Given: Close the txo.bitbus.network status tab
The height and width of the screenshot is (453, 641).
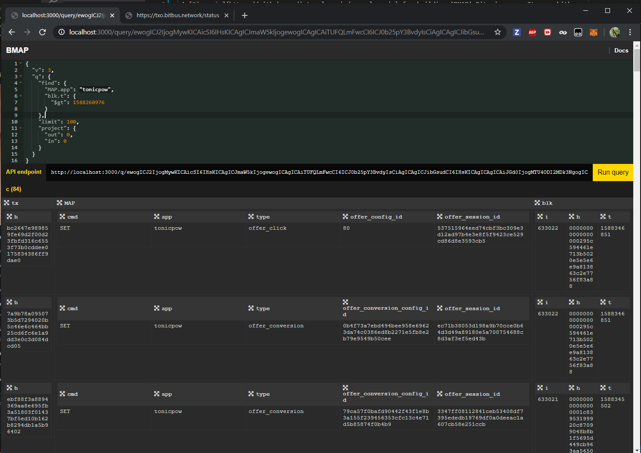Looking at the screenshot, I should (227, 15).
